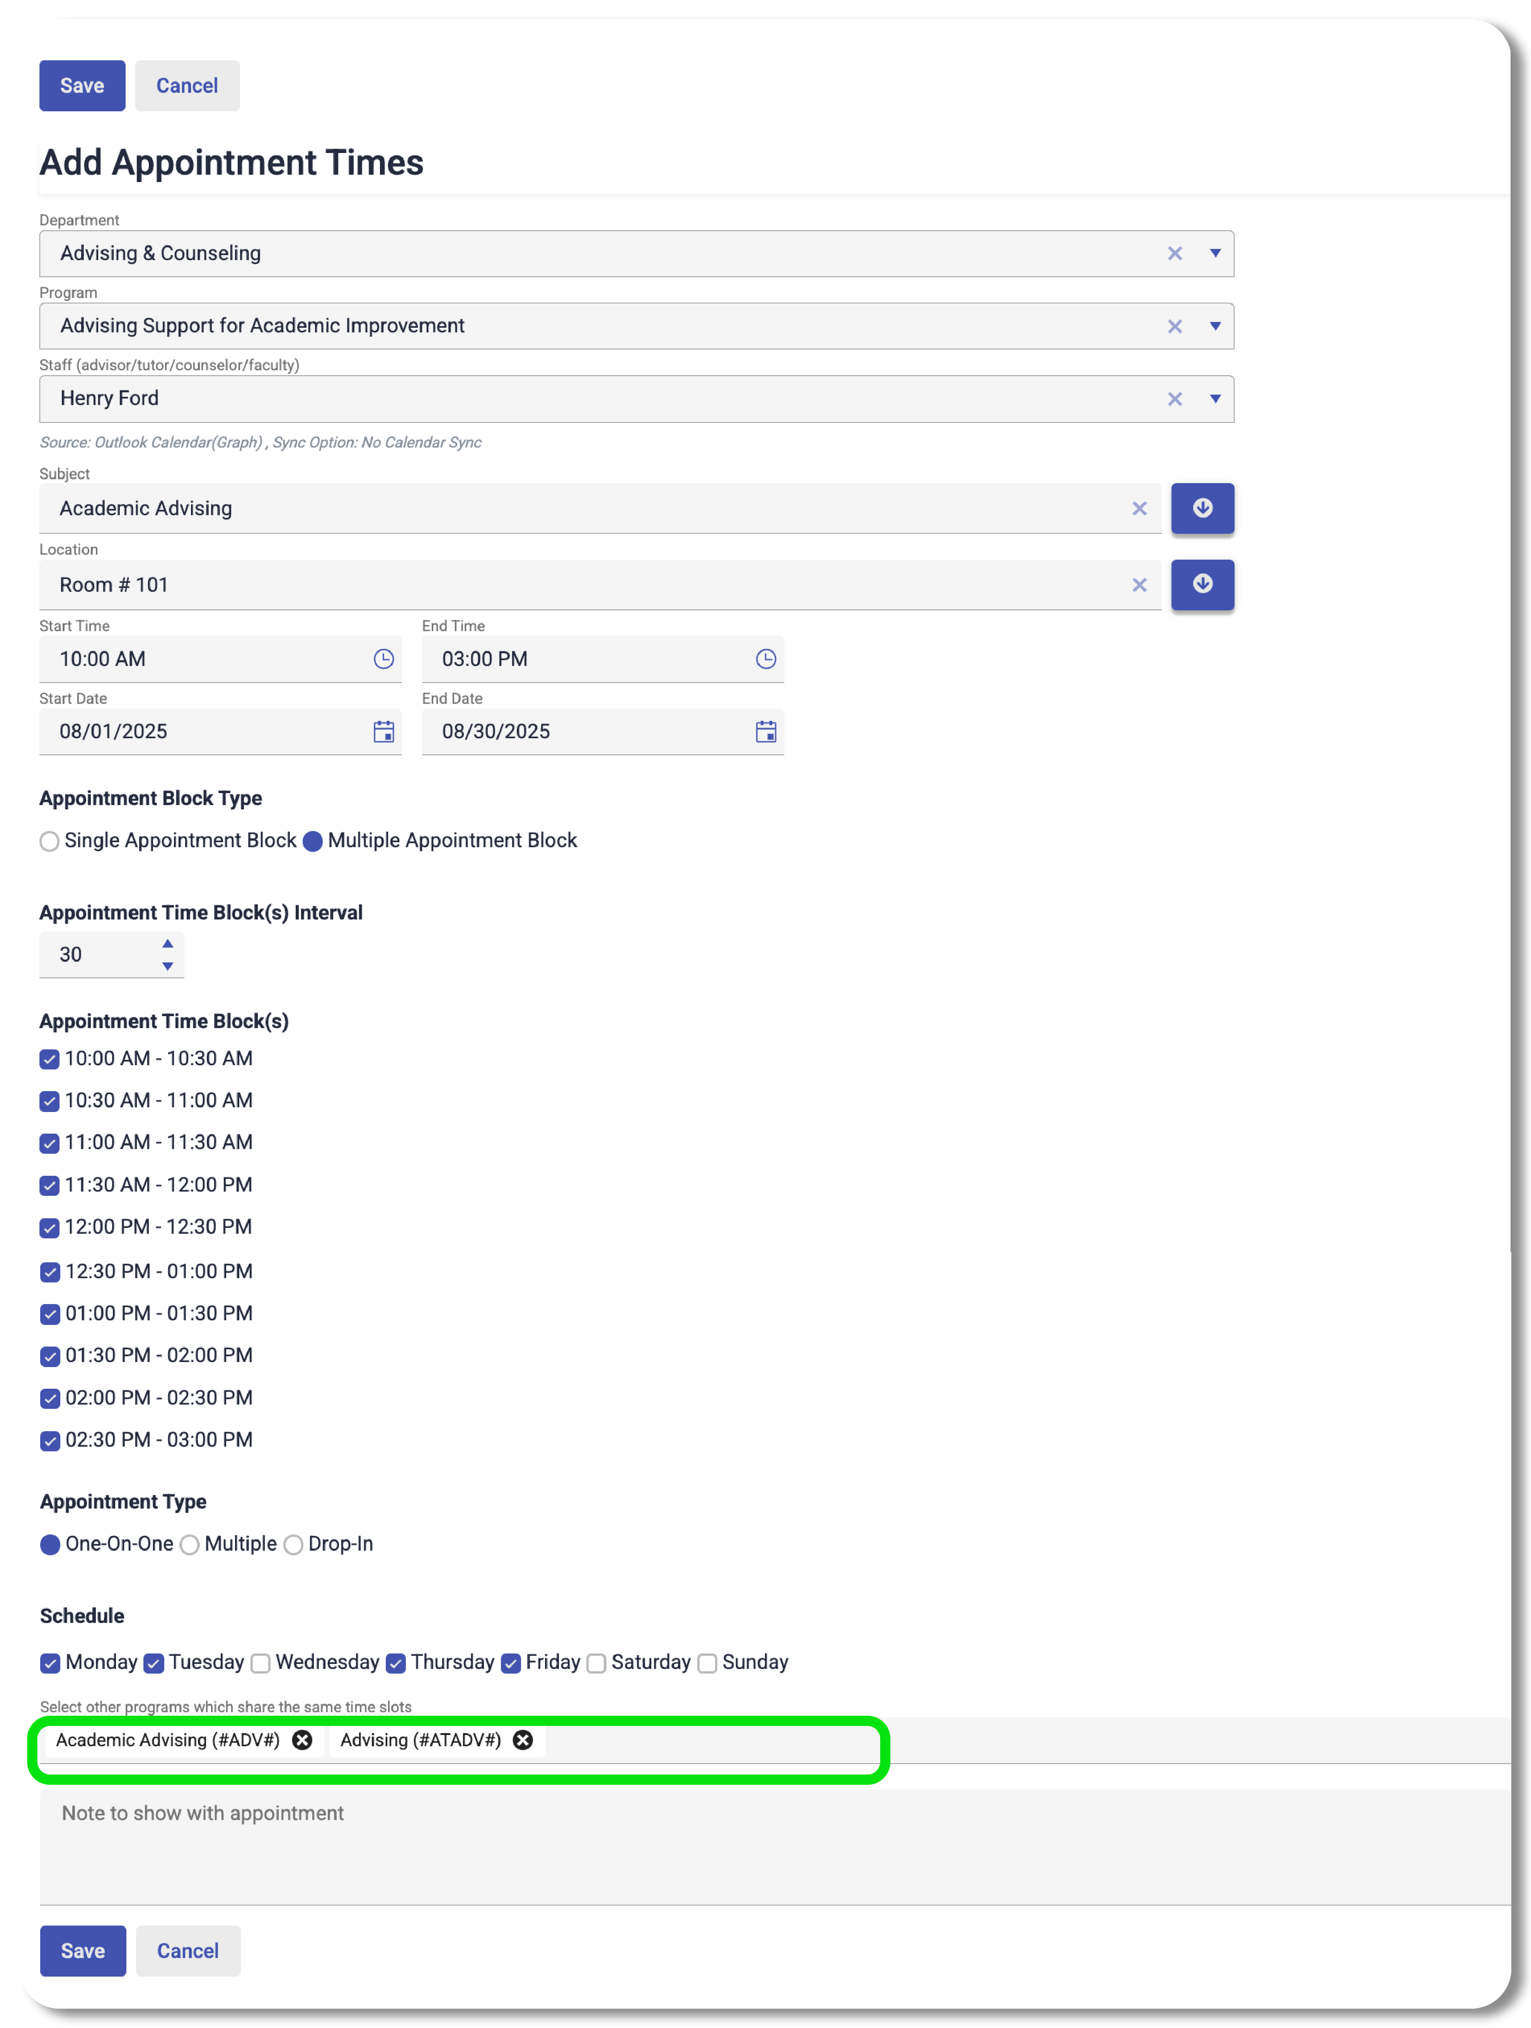Open the Start Date calendar picker
Image resolution: width=1531 pixels, height=2028 pixels.
(x=383, y=732)
